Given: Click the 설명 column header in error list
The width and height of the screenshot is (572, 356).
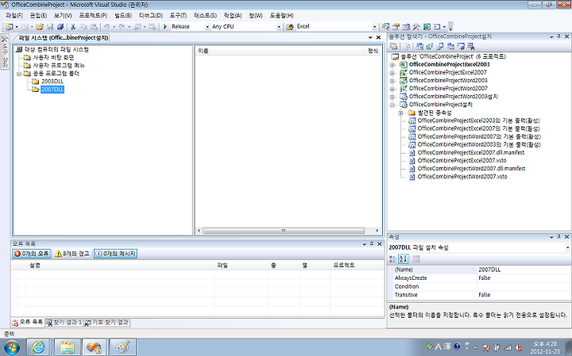Looking at the screenshot, I should (120, 266).
